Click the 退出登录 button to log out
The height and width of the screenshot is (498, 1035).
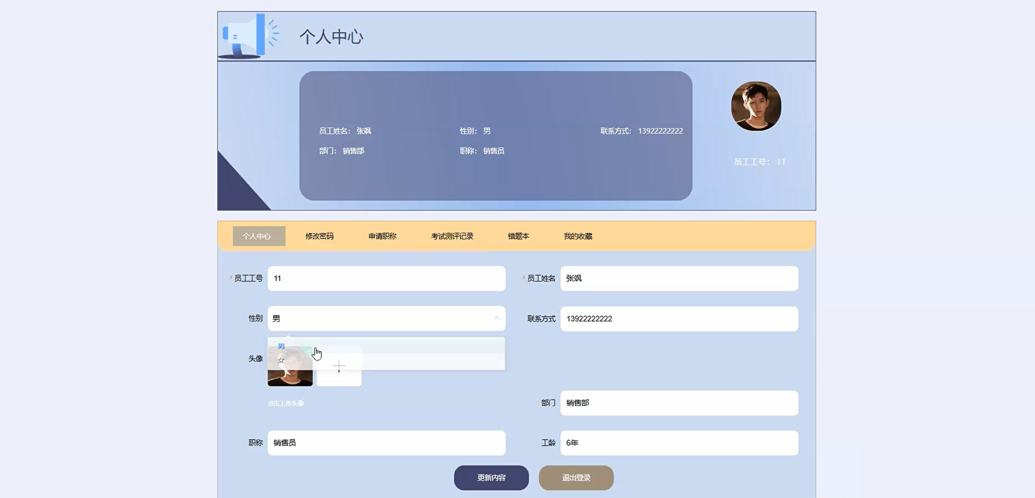[x=576, y=478]
